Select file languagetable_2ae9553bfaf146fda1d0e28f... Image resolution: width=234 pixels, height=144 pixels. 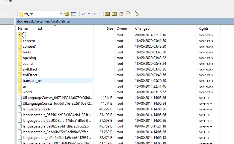point(57,121)
